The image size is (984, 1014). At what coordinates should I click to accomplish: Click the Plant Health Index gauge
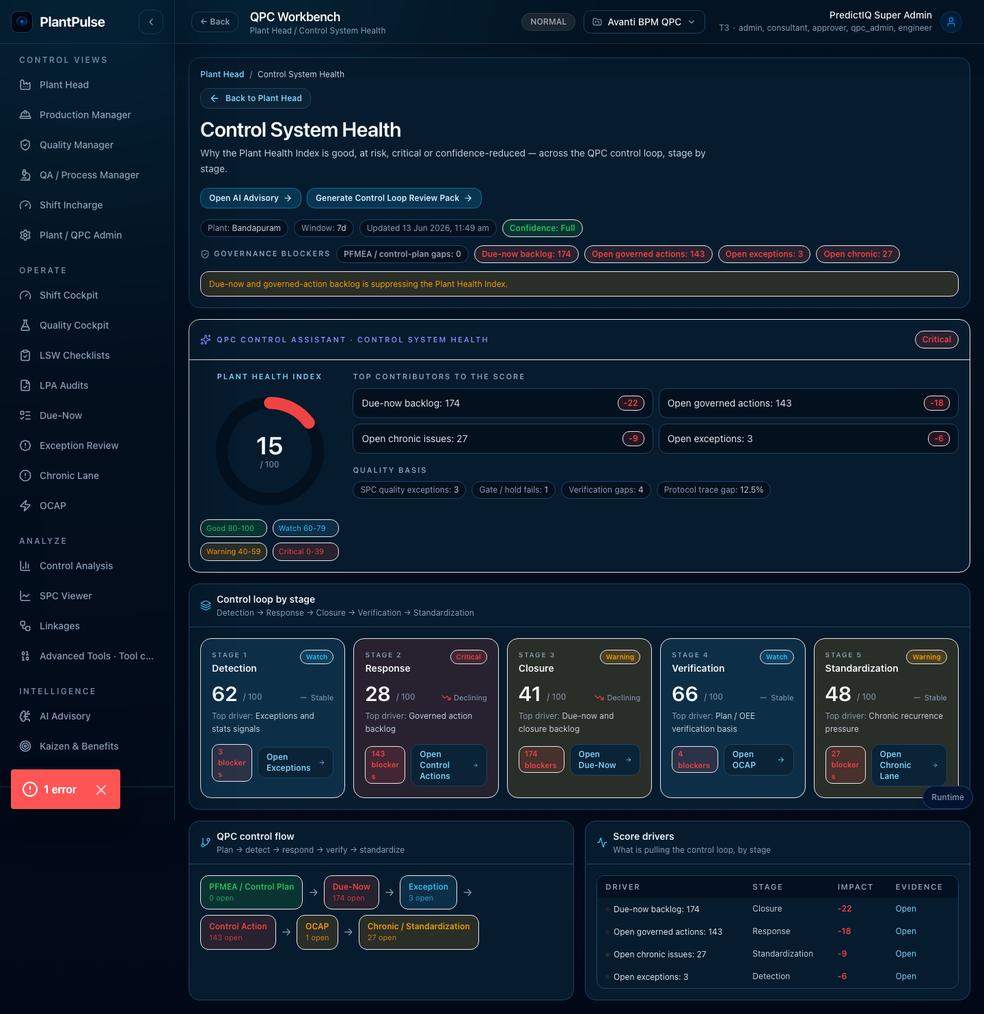(x=270, y=451)
